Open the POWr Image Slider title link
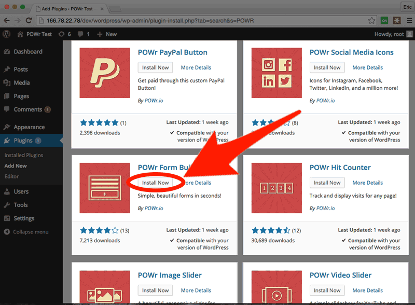 (170, 275)
